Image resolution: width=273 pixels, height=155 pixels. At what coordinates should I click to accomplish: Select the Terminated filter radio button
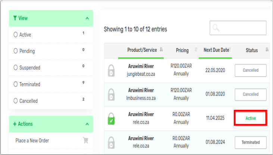[x=16, y=84]
